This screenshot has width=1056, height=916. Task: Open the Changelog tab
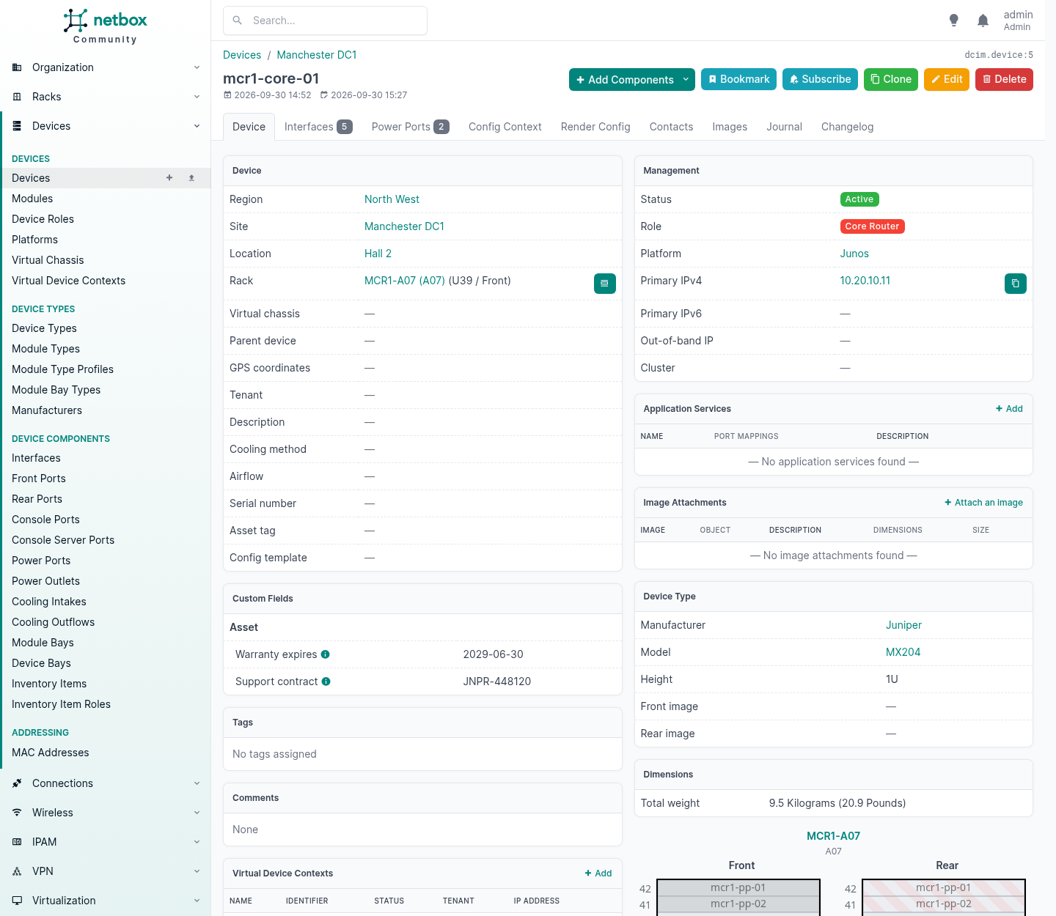[x=847, y=127]
